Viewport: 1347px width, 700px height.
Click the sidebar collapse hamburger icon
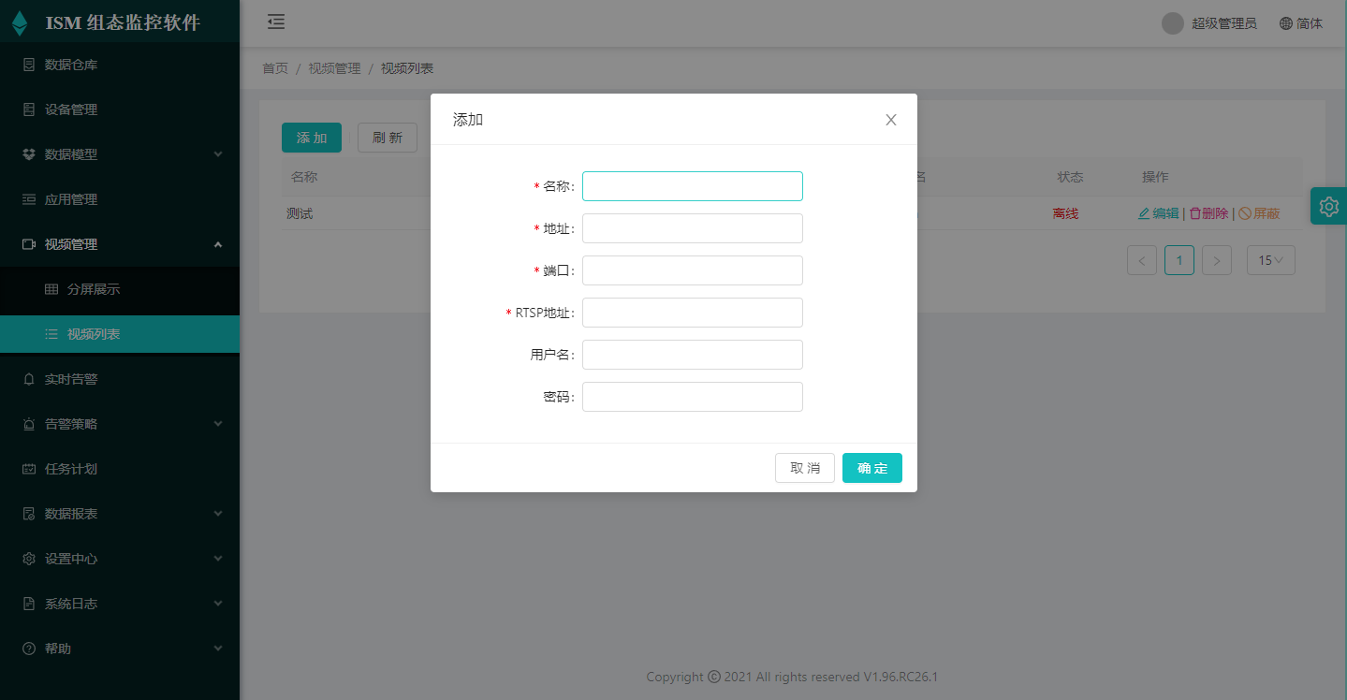coord(276,22)
